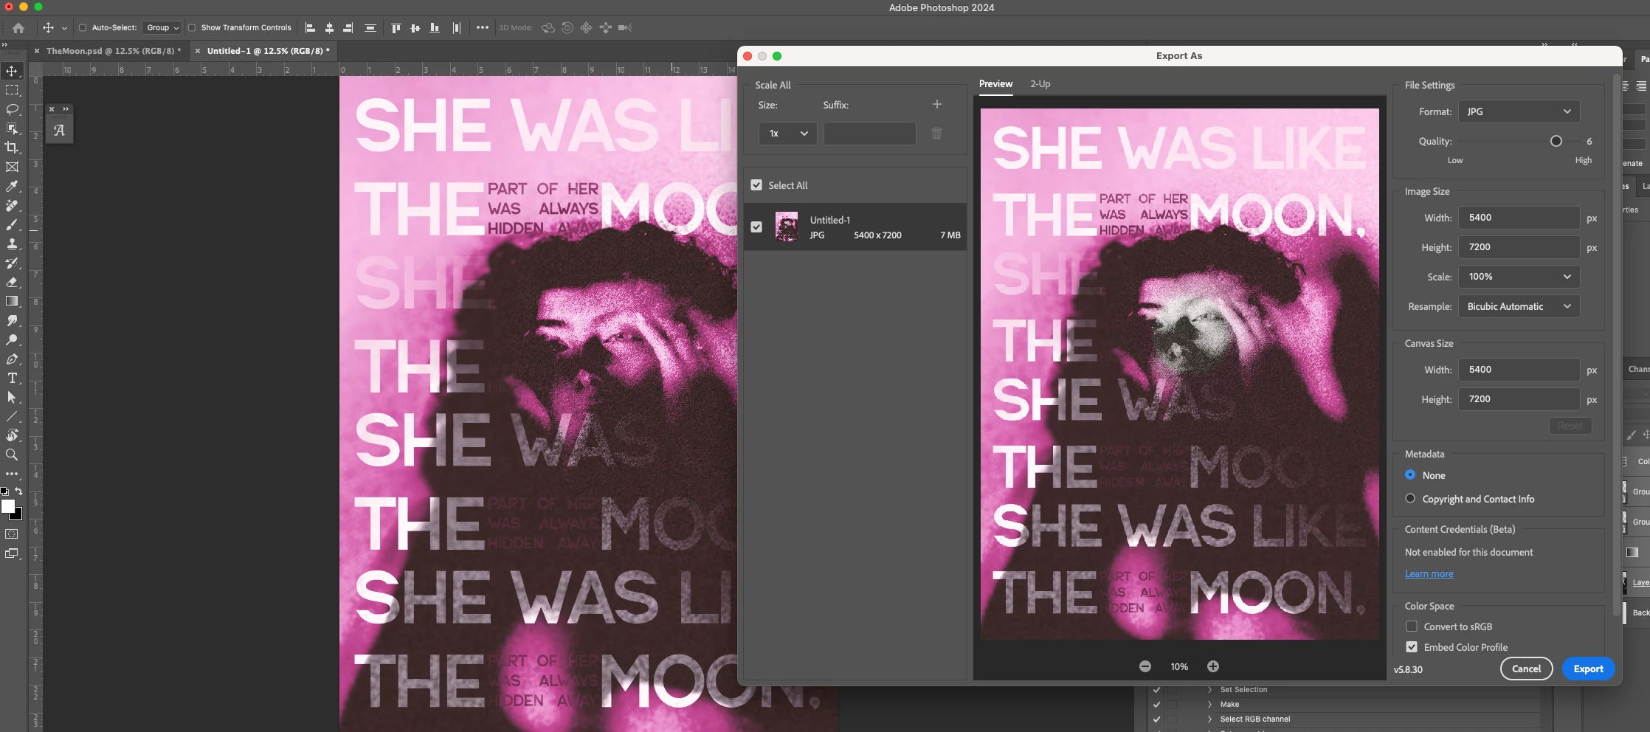Select the Eraser tool
Image resolution: width=1650 pixels, height=732 pixels.
[x=12, y=282]
